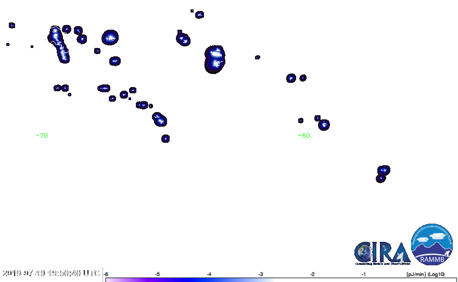Viewport: 458px width, 282px height.
Task: Click the -3 tick on the color scale
Action: click(x=261, y=274)
